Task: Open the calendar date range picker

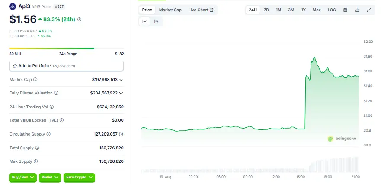Action: click(x=345, y=10)
